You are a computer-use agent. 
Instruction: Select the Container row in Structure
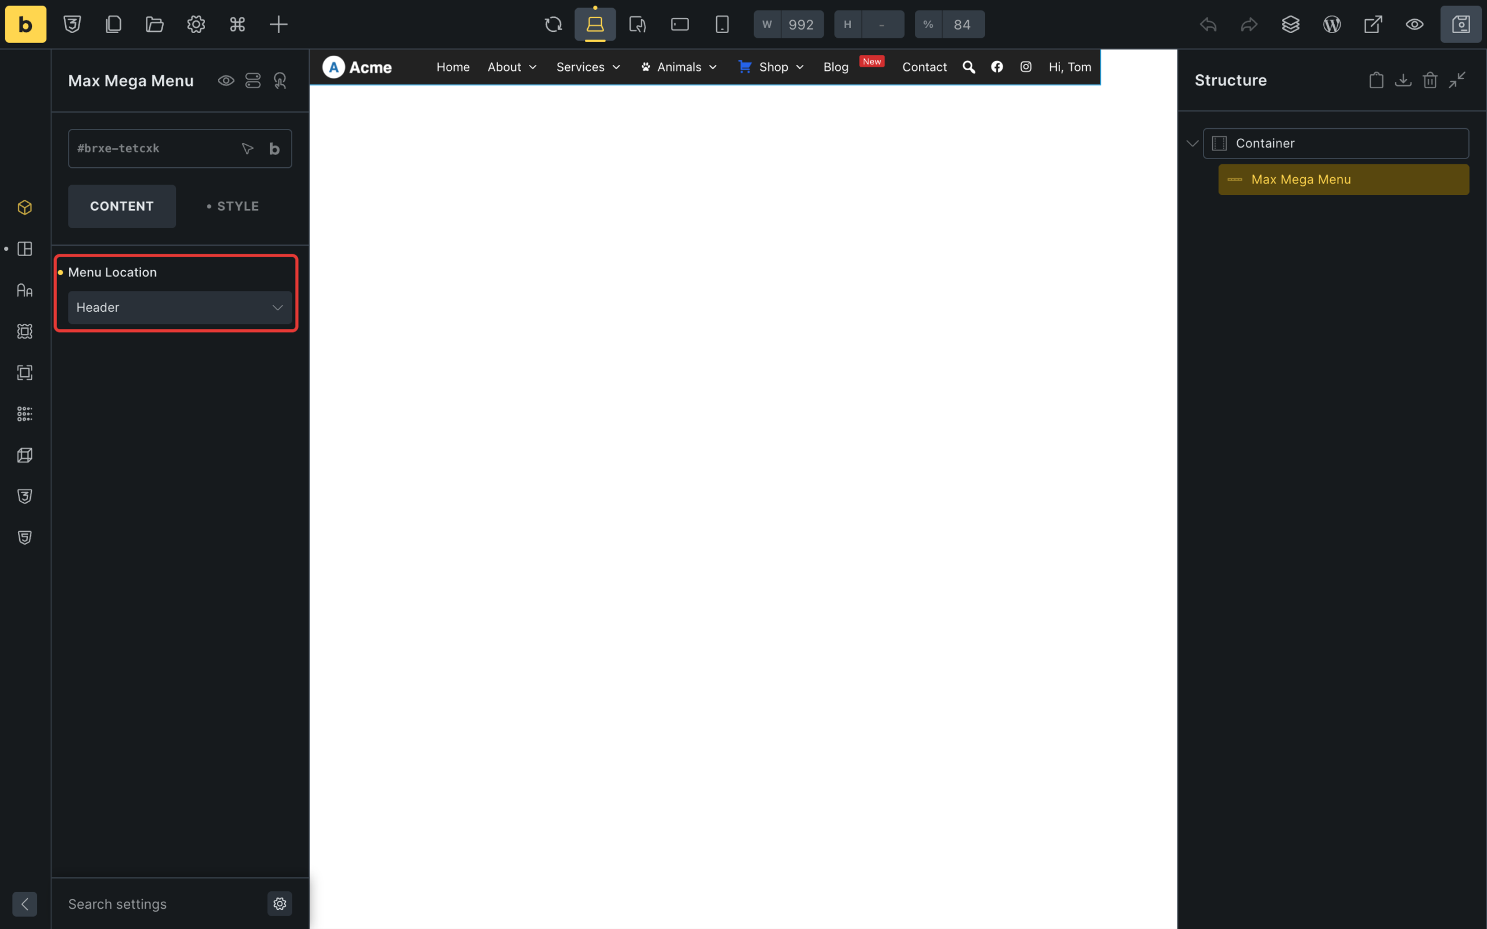click(x=1336, y=143)
